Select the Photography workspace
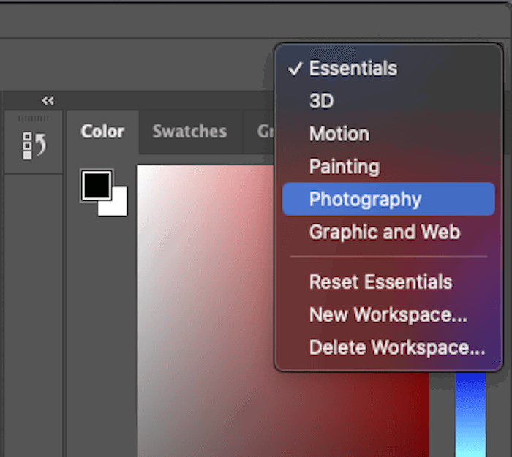This screenshot has height=457, width=512. click(388, 199)
